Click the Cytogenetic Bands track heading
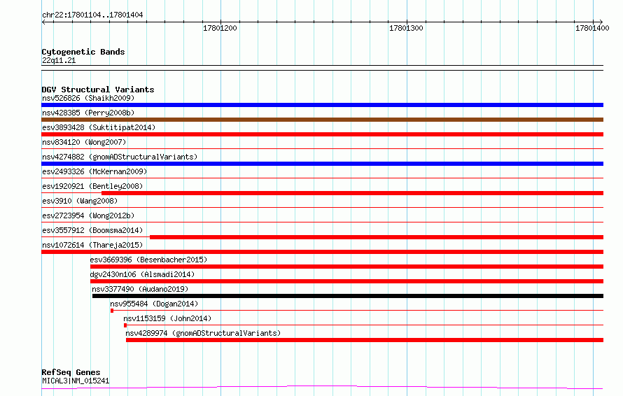This screenshot has width=623, height=396. click(83, 52)
